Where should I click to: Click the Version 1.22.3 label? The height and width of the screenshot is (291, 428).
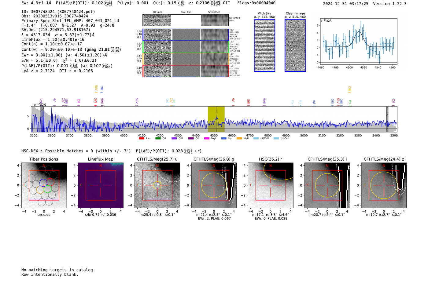pos(390,4)
